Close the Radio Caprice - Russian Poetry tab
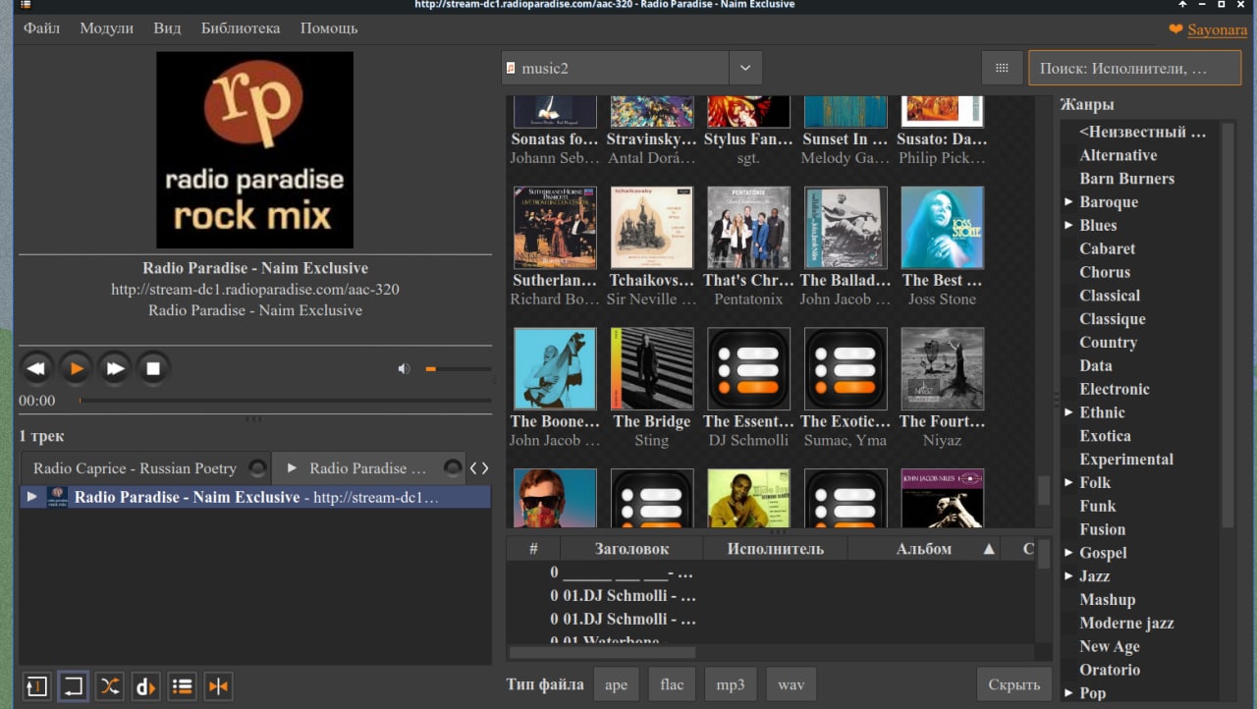Image resolution: width=1257 pixels, height=709 pixels. (x=257, y=468)
